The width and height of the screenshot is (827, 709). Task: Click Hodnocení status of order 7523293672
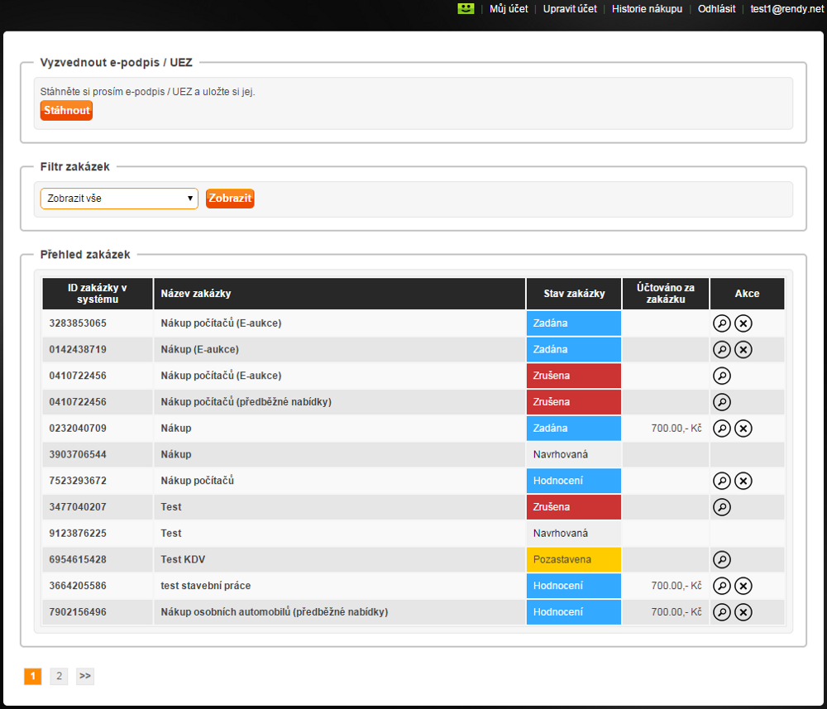click(x=573, y=481)
